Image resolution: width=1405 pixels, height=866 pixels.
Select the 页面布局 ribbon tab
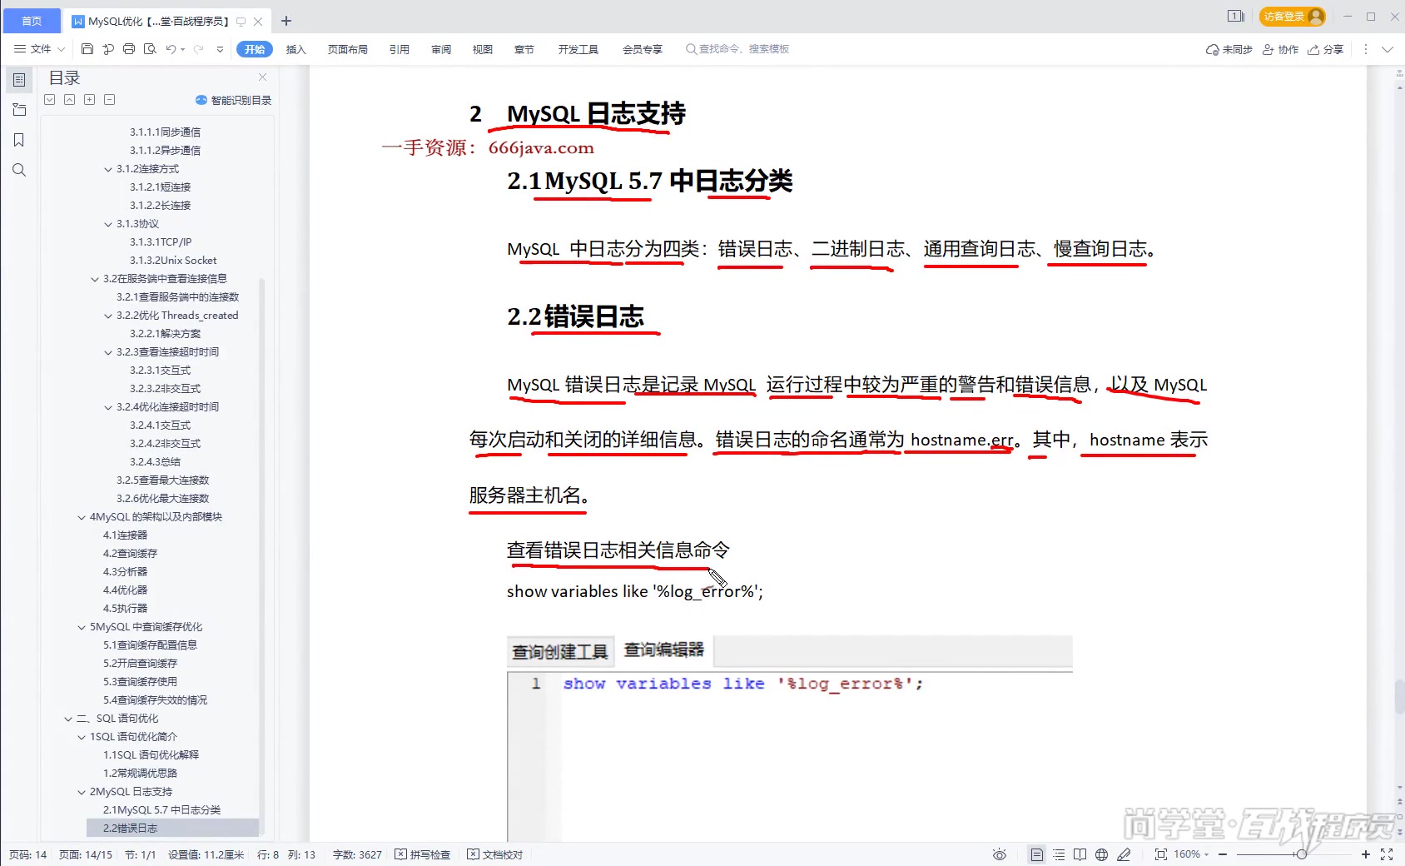coord(348,49)
